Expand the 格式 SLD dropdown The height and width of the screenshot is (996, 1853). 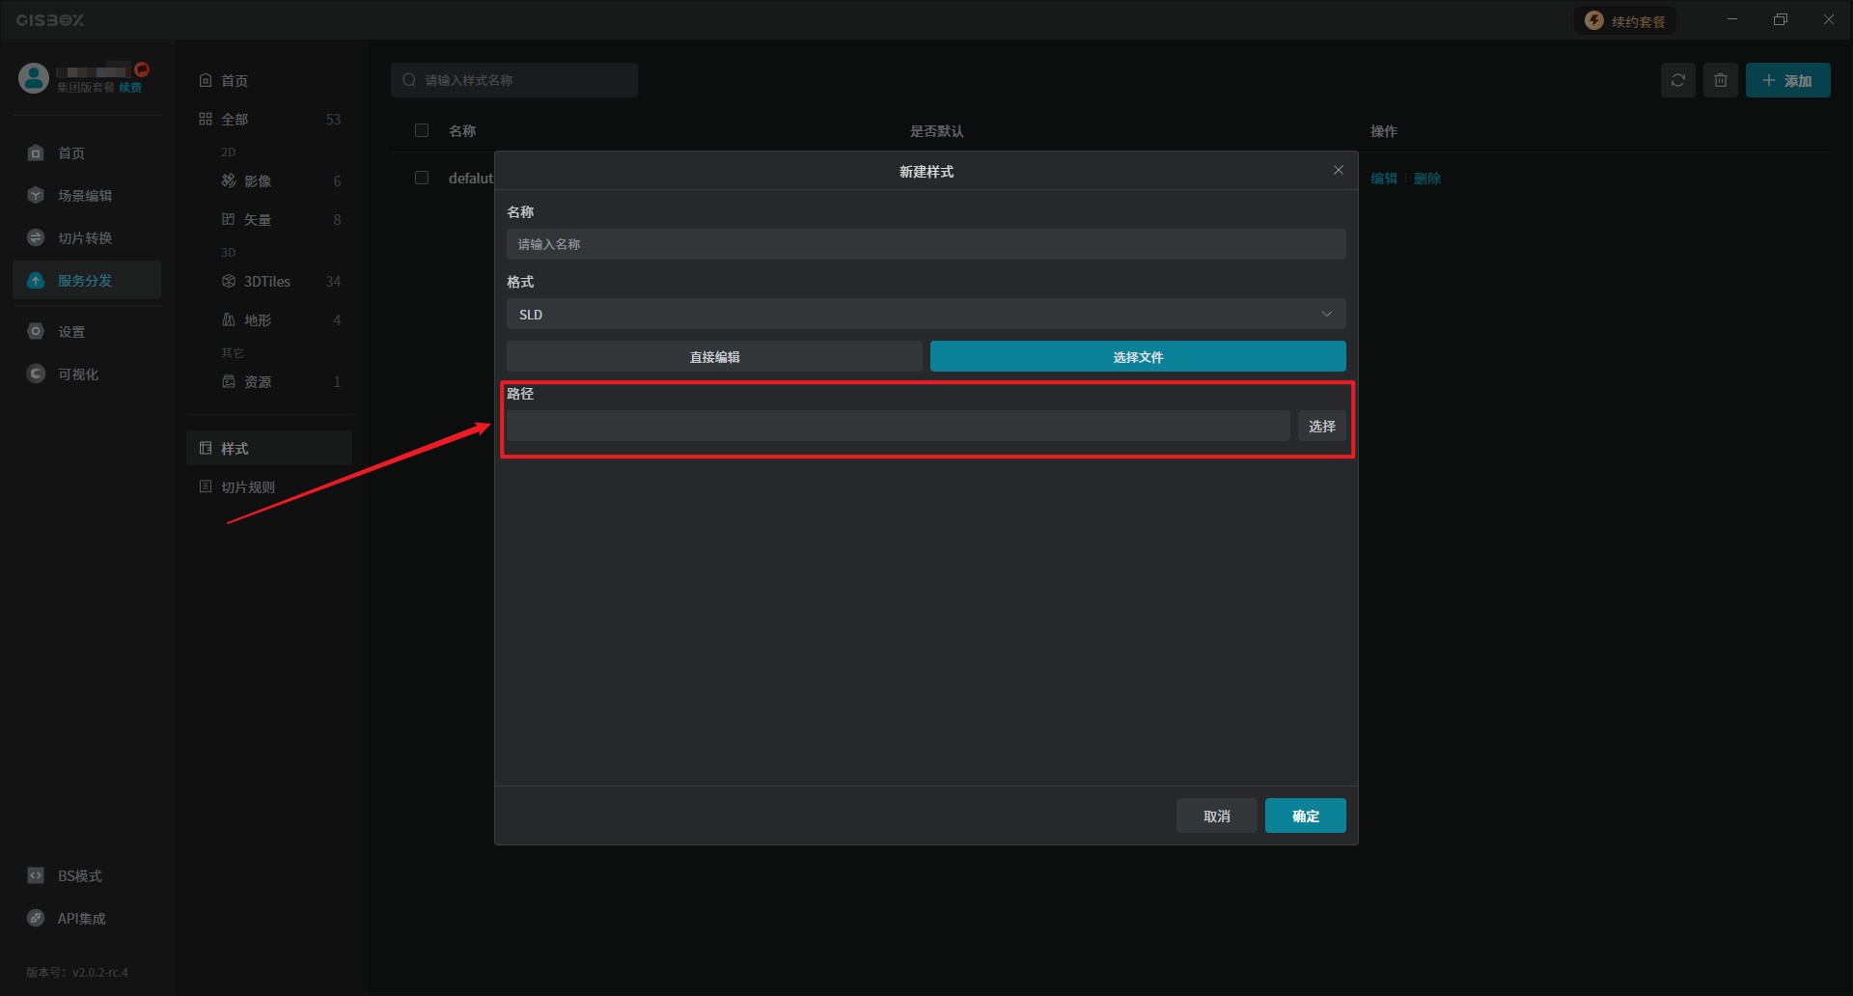(x=926, y=314)
